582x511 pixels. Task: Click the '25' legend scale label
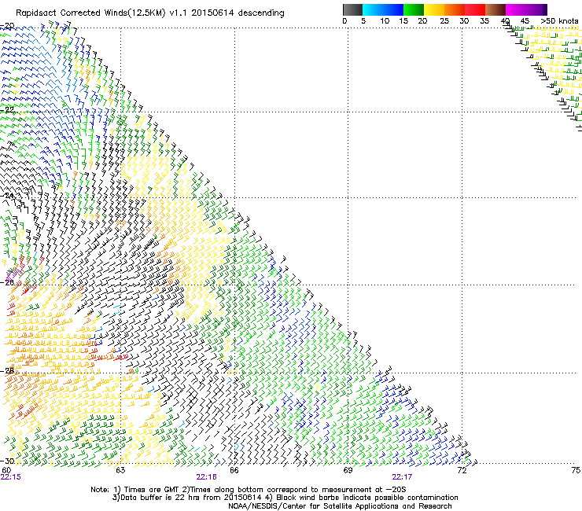pos(444,21)
